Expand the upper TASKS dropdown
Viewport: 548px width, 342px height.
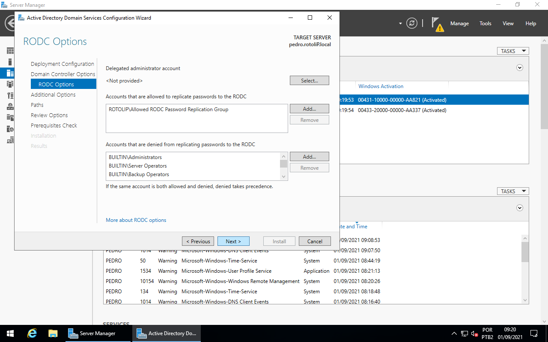tap(512, 51)
